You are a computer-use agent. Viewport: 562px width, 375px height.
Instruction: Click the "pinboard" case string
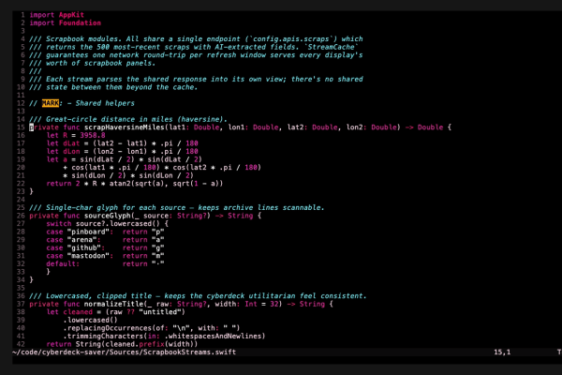88,232
